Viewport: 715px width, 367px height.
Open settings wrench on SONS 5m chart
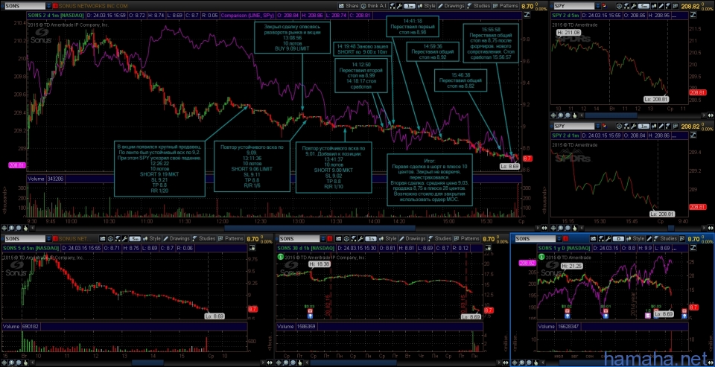click(x=124, y=238)
